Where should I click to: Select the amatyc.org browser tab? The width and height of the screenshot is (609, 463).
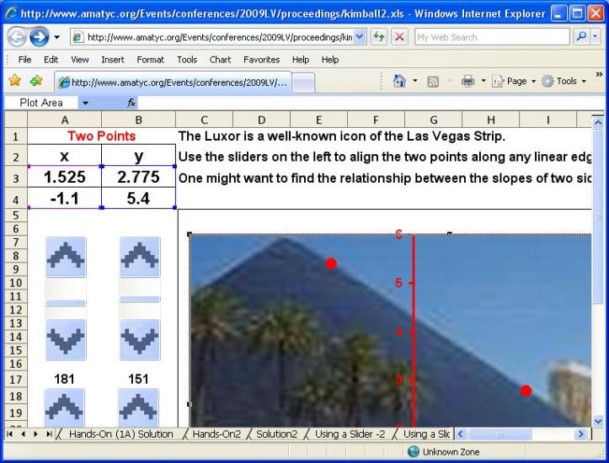click(x=174, y=82)
